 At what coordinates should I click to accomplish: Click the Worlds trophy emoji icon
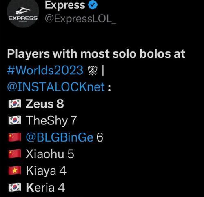(x=93, y=71)
